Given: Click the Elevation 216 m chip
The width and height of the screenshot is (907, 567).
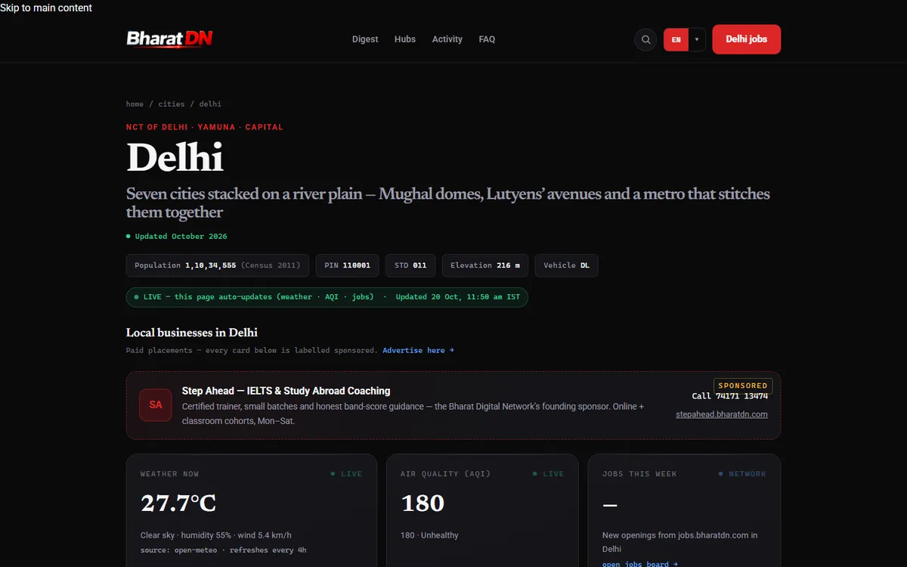Looking at the screenshot, I should coord(485,265).
